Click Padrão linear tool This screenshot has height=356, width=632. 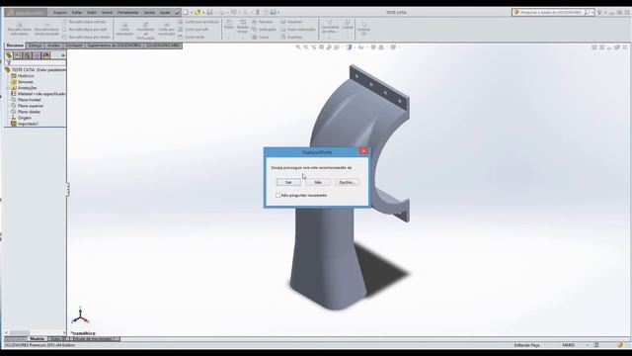click(x=243, y=26)
